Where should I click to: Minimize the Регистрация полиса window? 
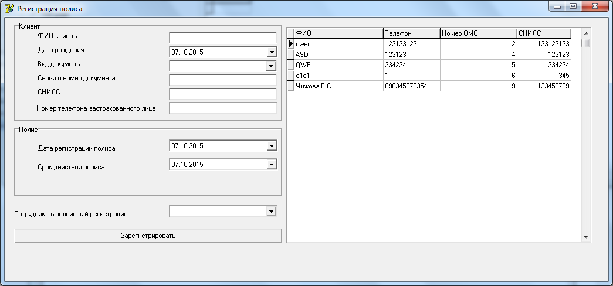click(557, 6)
